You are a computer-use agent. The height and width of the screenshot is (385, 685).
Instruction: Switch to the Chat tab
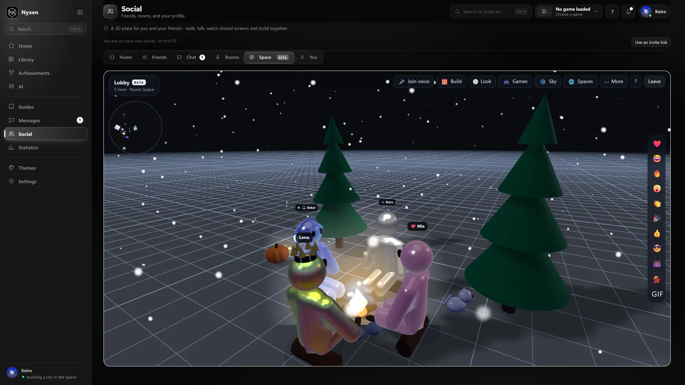[191, 57]
